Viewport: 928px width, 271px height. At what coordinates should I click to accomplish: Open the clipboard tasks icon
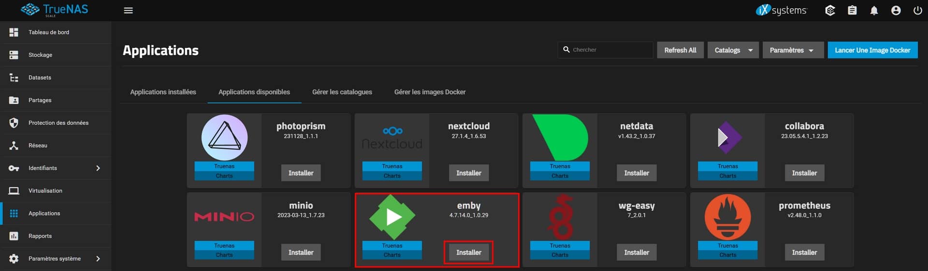click(x=852, y=11)
